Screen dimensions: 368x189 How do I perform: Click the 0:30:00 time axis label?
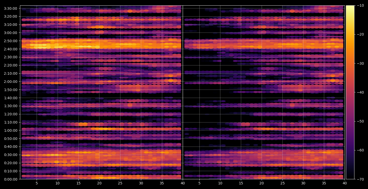tap(11, 155)
